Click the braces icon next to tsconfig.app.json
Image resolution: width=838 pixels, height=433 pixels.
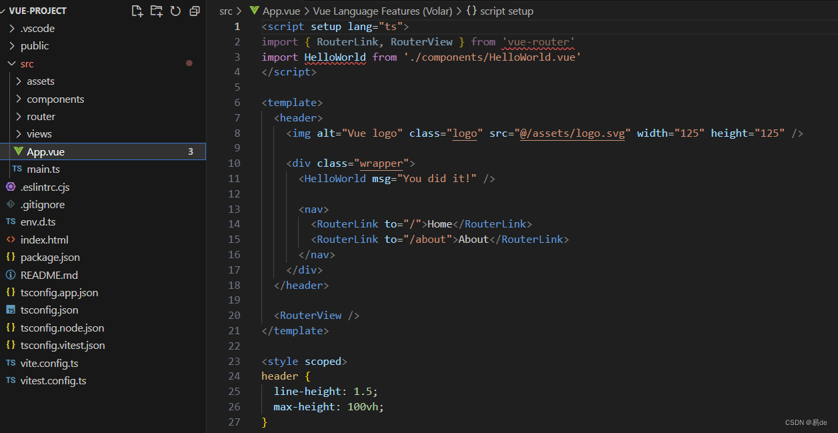[11, 292]
